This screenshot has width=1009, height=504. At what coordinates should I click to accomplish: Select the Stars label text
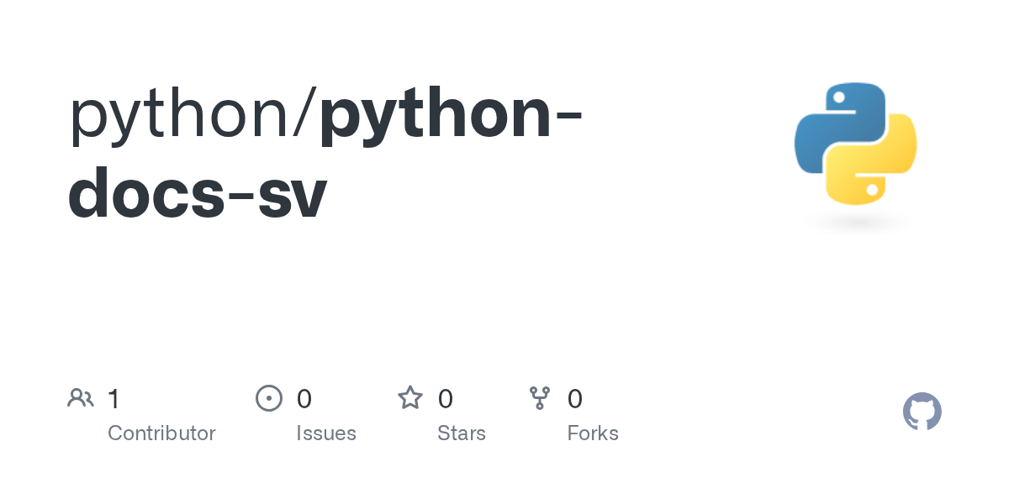coord(462,433)
